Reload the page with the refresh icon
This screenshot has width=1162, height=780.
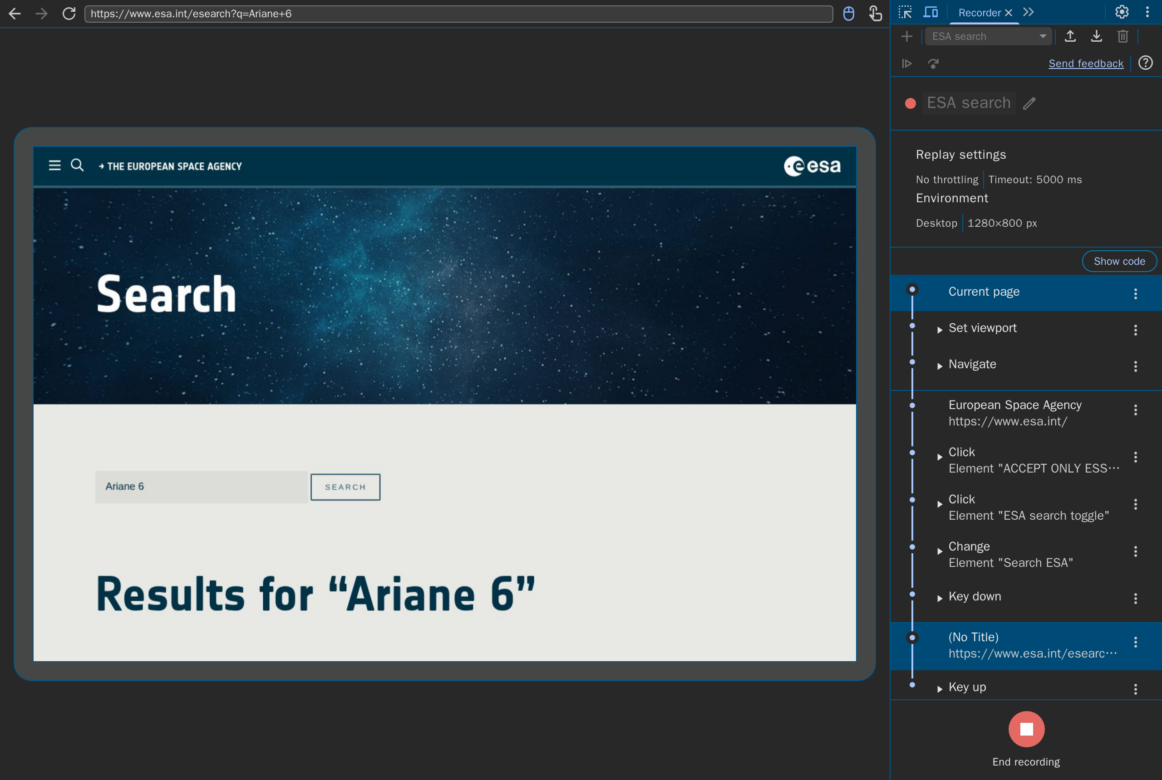point(69,14)
